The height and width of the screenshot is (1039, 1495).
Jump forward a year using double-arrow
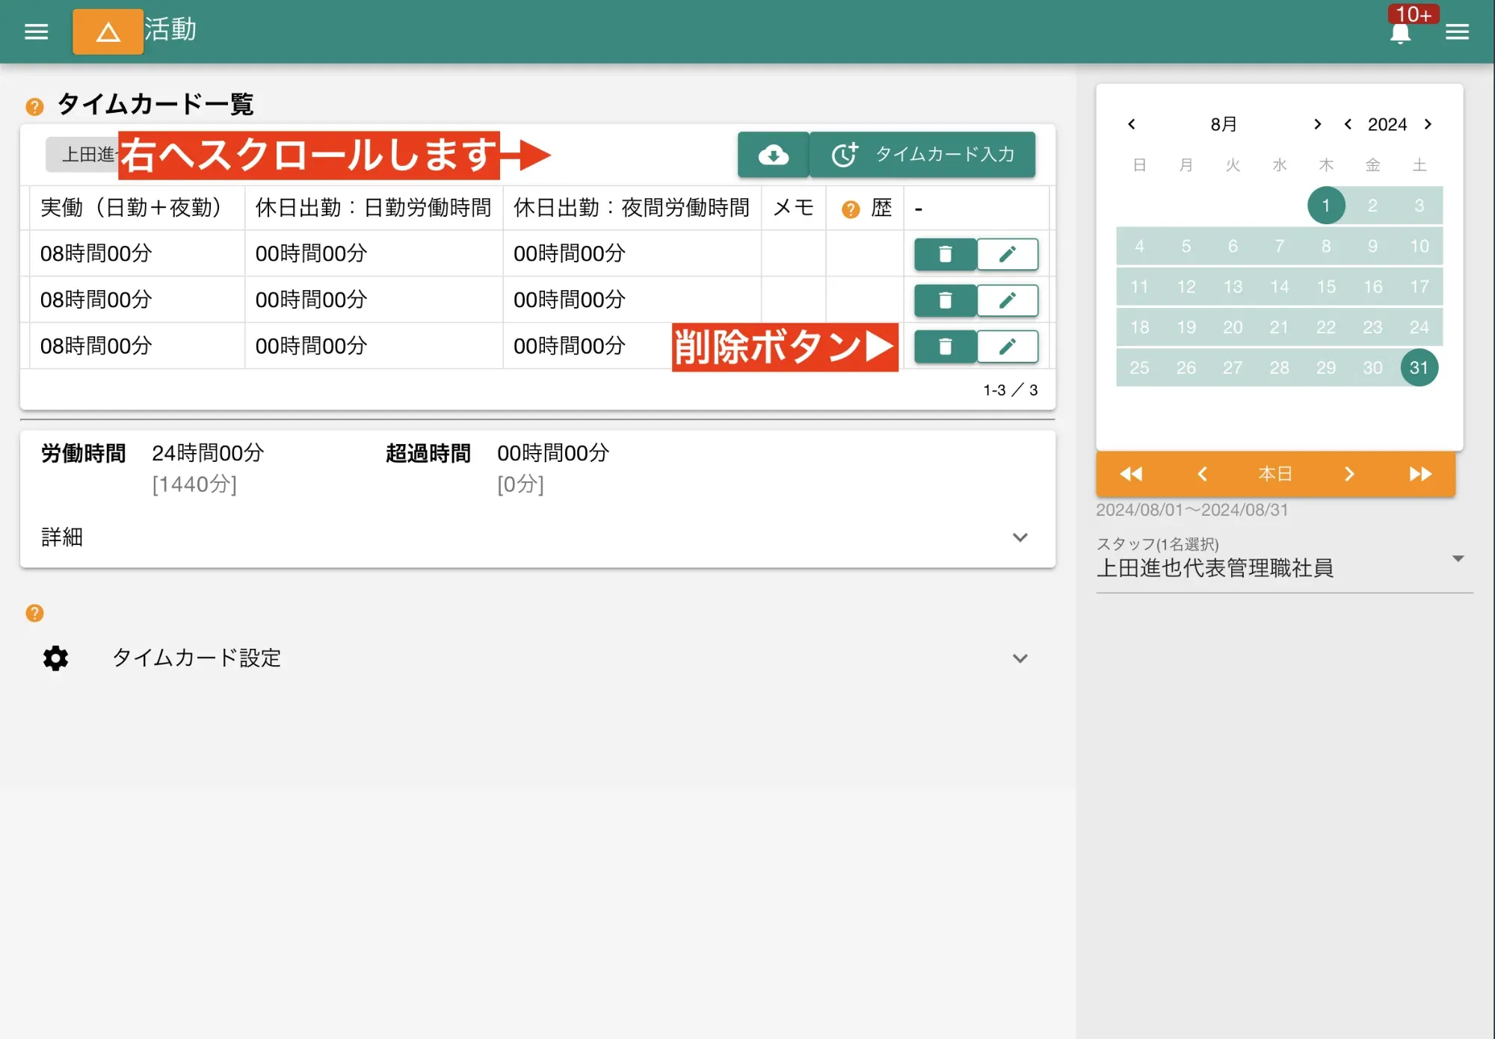[1420, 474]
